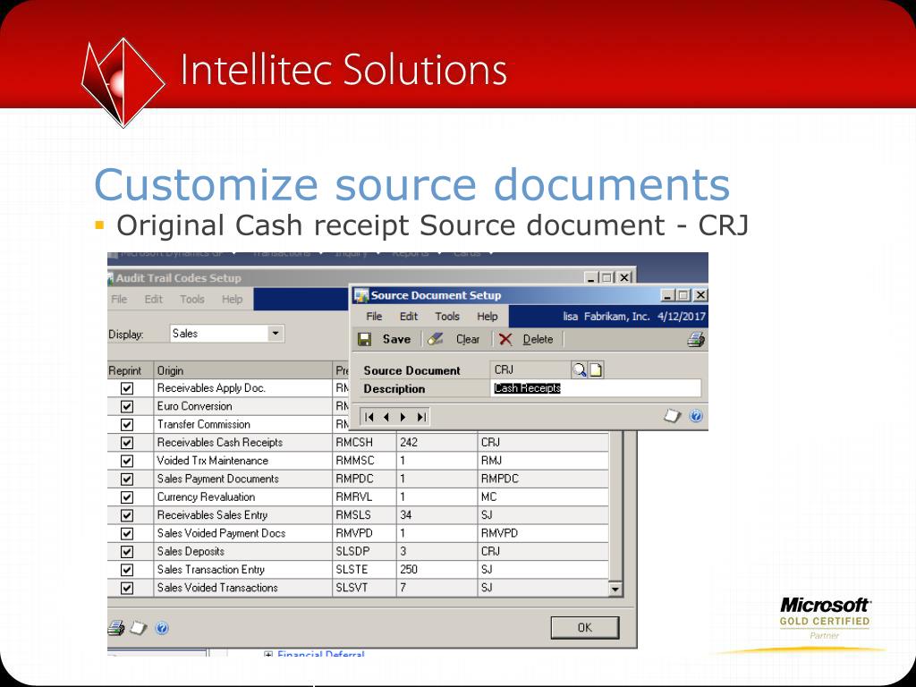Uncheck Reprint for Voided Trx Maintenance
The height and width of the screenshot is (687, 916).
127,461
